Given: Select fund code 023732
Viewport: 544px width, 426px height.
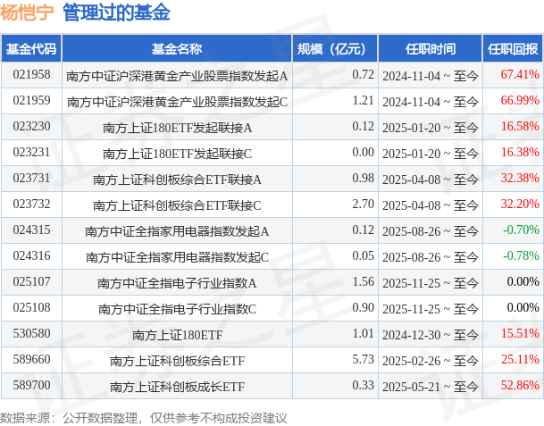Looking at the screenshot, I should [31, 204].
